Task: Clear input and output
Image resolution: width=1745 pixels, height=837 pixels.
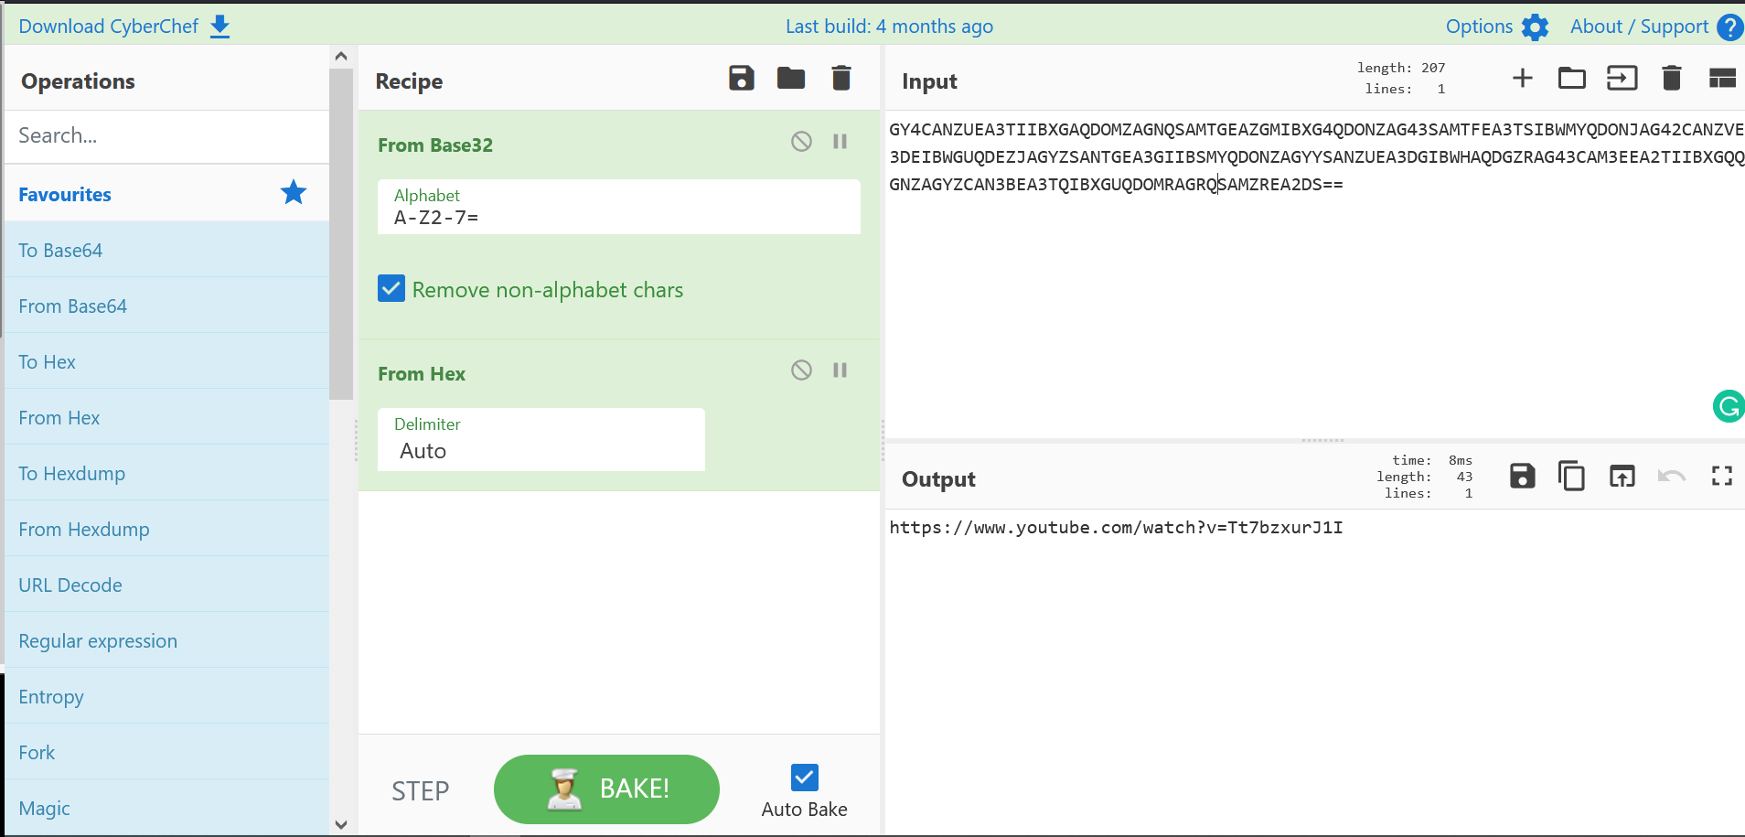Action: point(1672,79)
